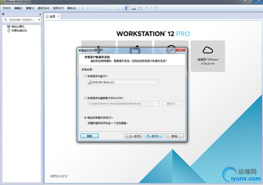Click the 我的计算机 computer icon
Image resolution: width=263 pixels, height=185 pixels.
click(x=9, y=26)
